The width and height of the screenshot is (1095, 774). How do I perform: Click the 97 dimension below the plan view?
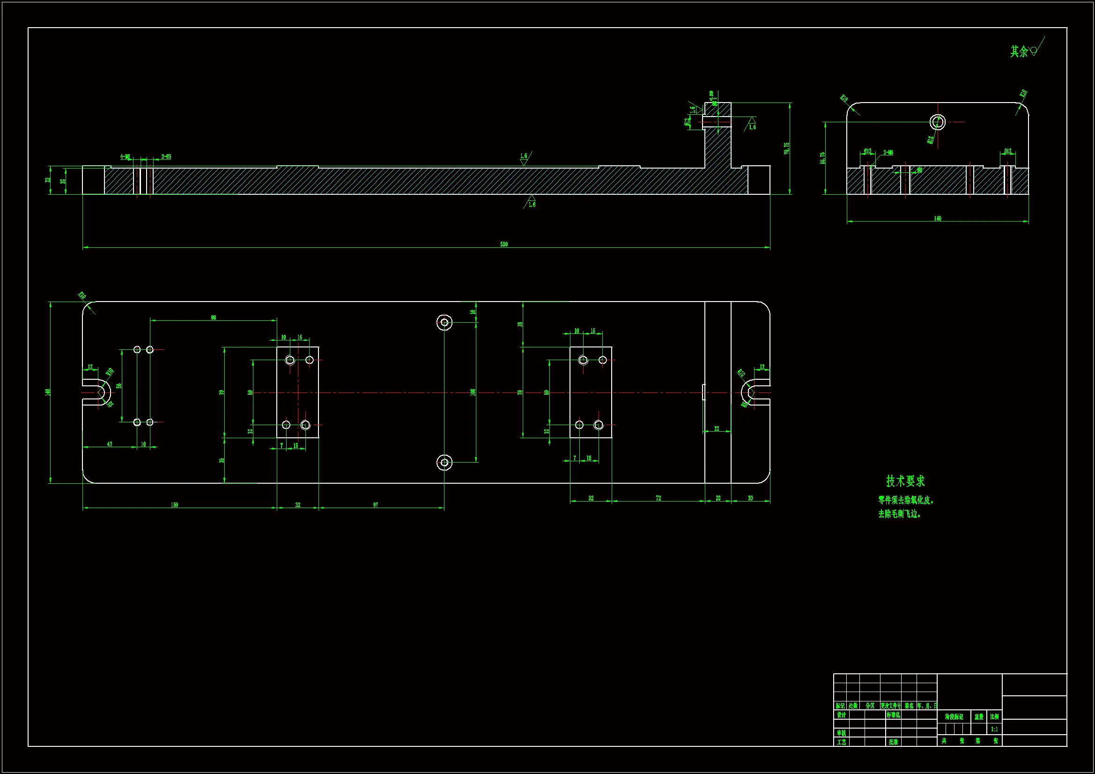(375, 505)
